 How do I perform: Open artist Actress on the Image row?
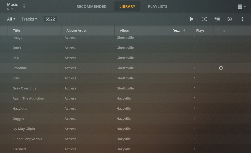tap(70, 38)
